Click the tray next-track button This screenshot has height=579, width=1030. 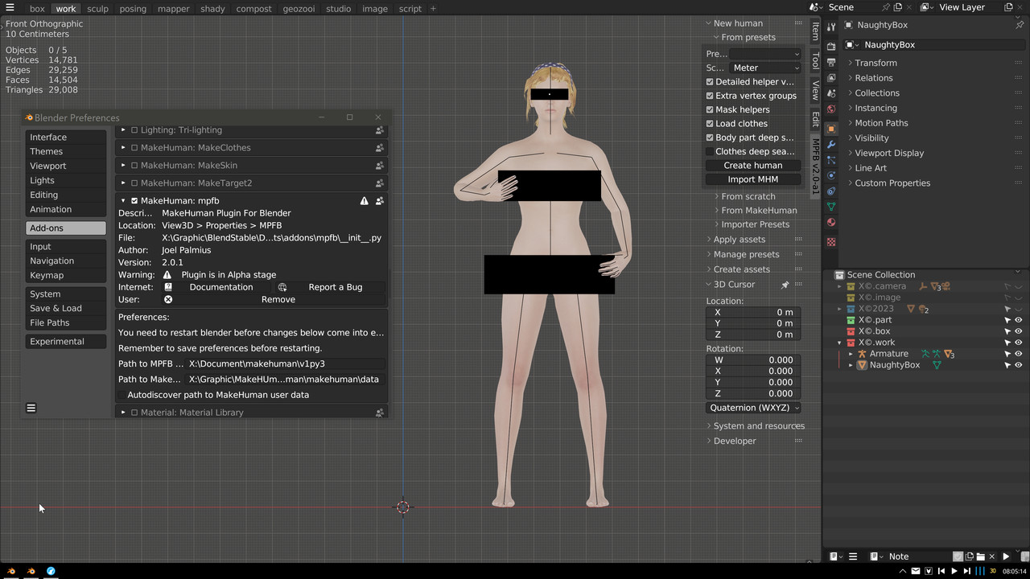pos(966,571)
